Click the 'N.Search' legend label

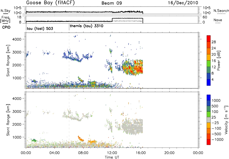(221, 11)
